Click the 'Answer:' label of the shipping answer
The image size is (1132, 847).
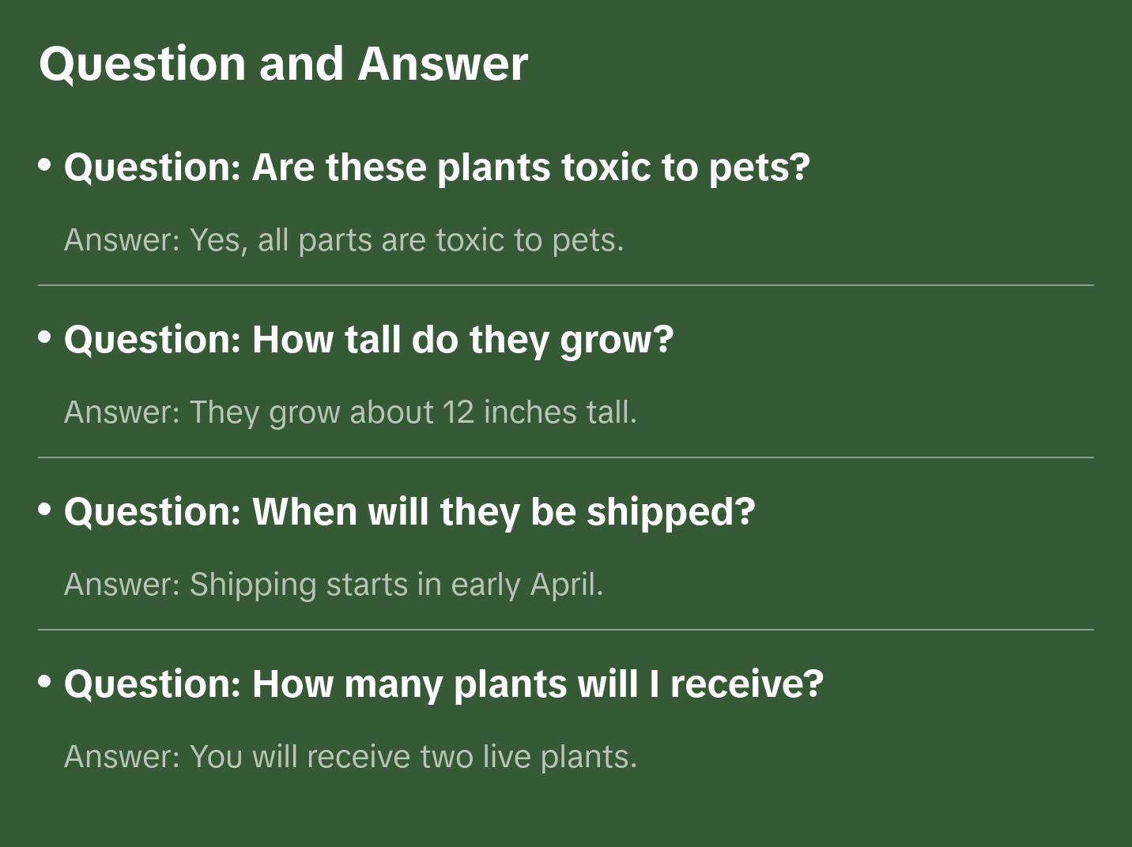click(x=123, y=585)
